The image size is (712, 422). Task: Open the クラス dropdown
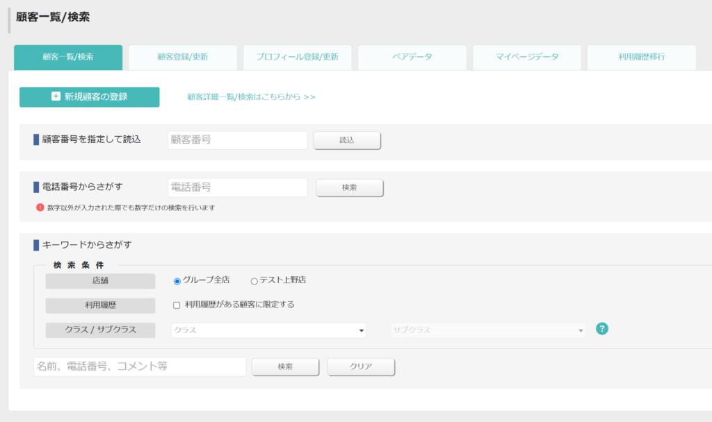(269, 330)
